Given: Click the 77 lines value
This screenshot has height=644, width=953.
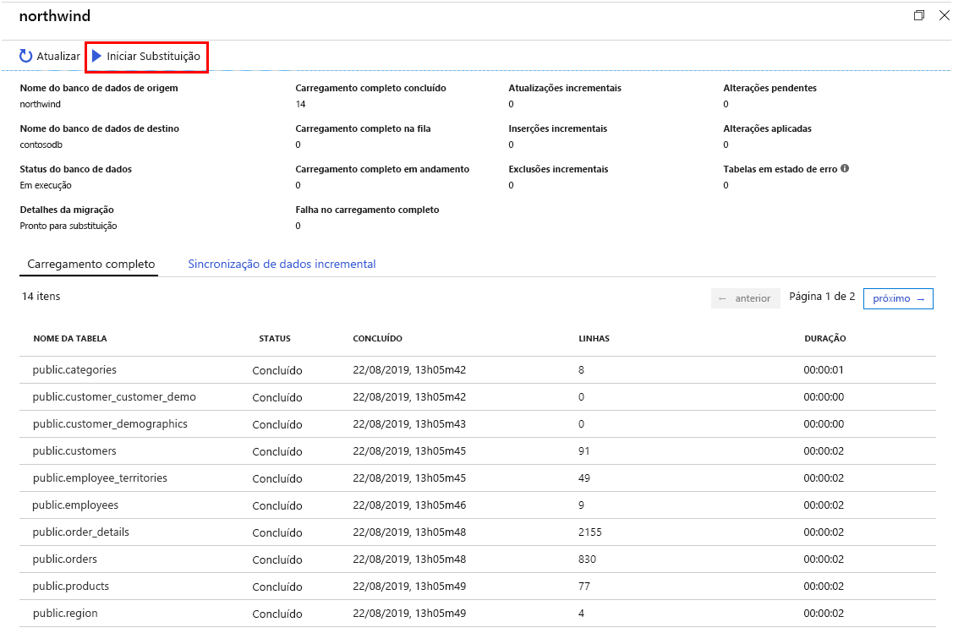Looking at the screenshot, I should pos(584,587).
